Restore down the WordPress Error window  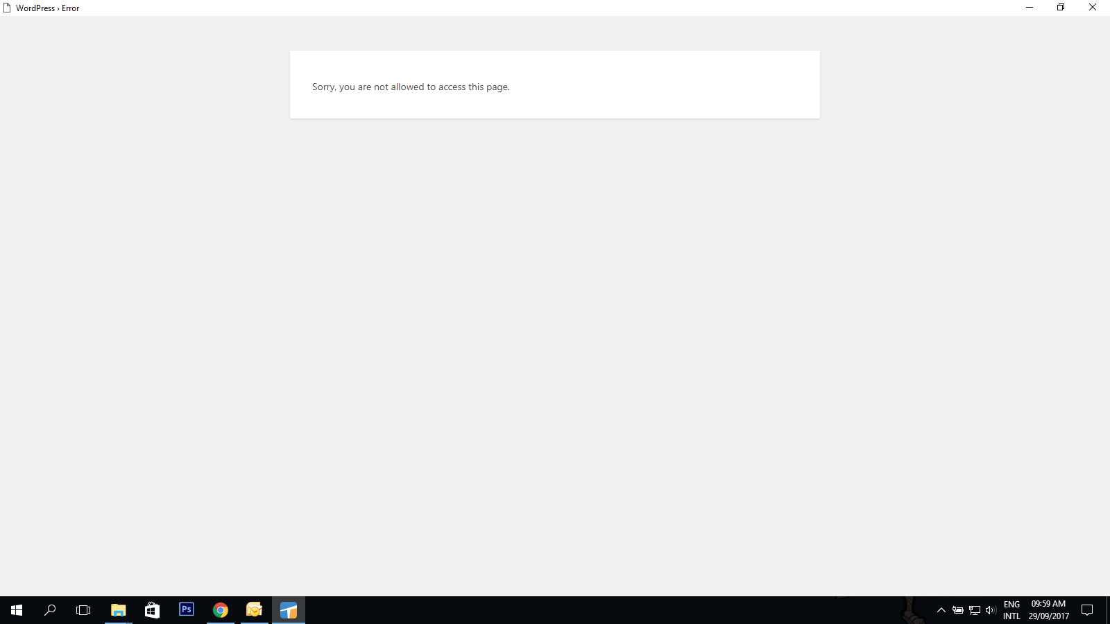pyautogui.click(x=1061, y=8)
